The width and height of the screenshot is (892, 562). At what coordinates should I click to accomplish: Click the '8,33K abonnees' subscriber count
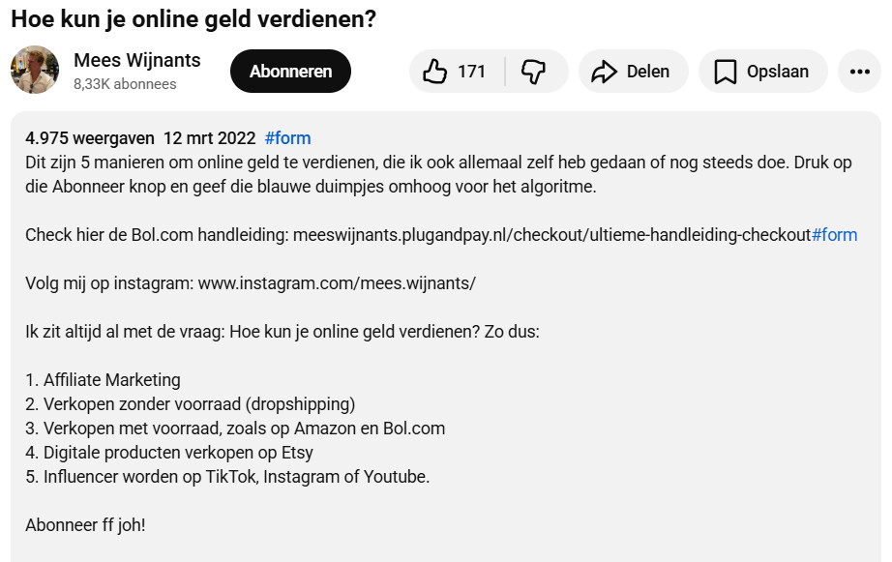click(x=125, y=84)
